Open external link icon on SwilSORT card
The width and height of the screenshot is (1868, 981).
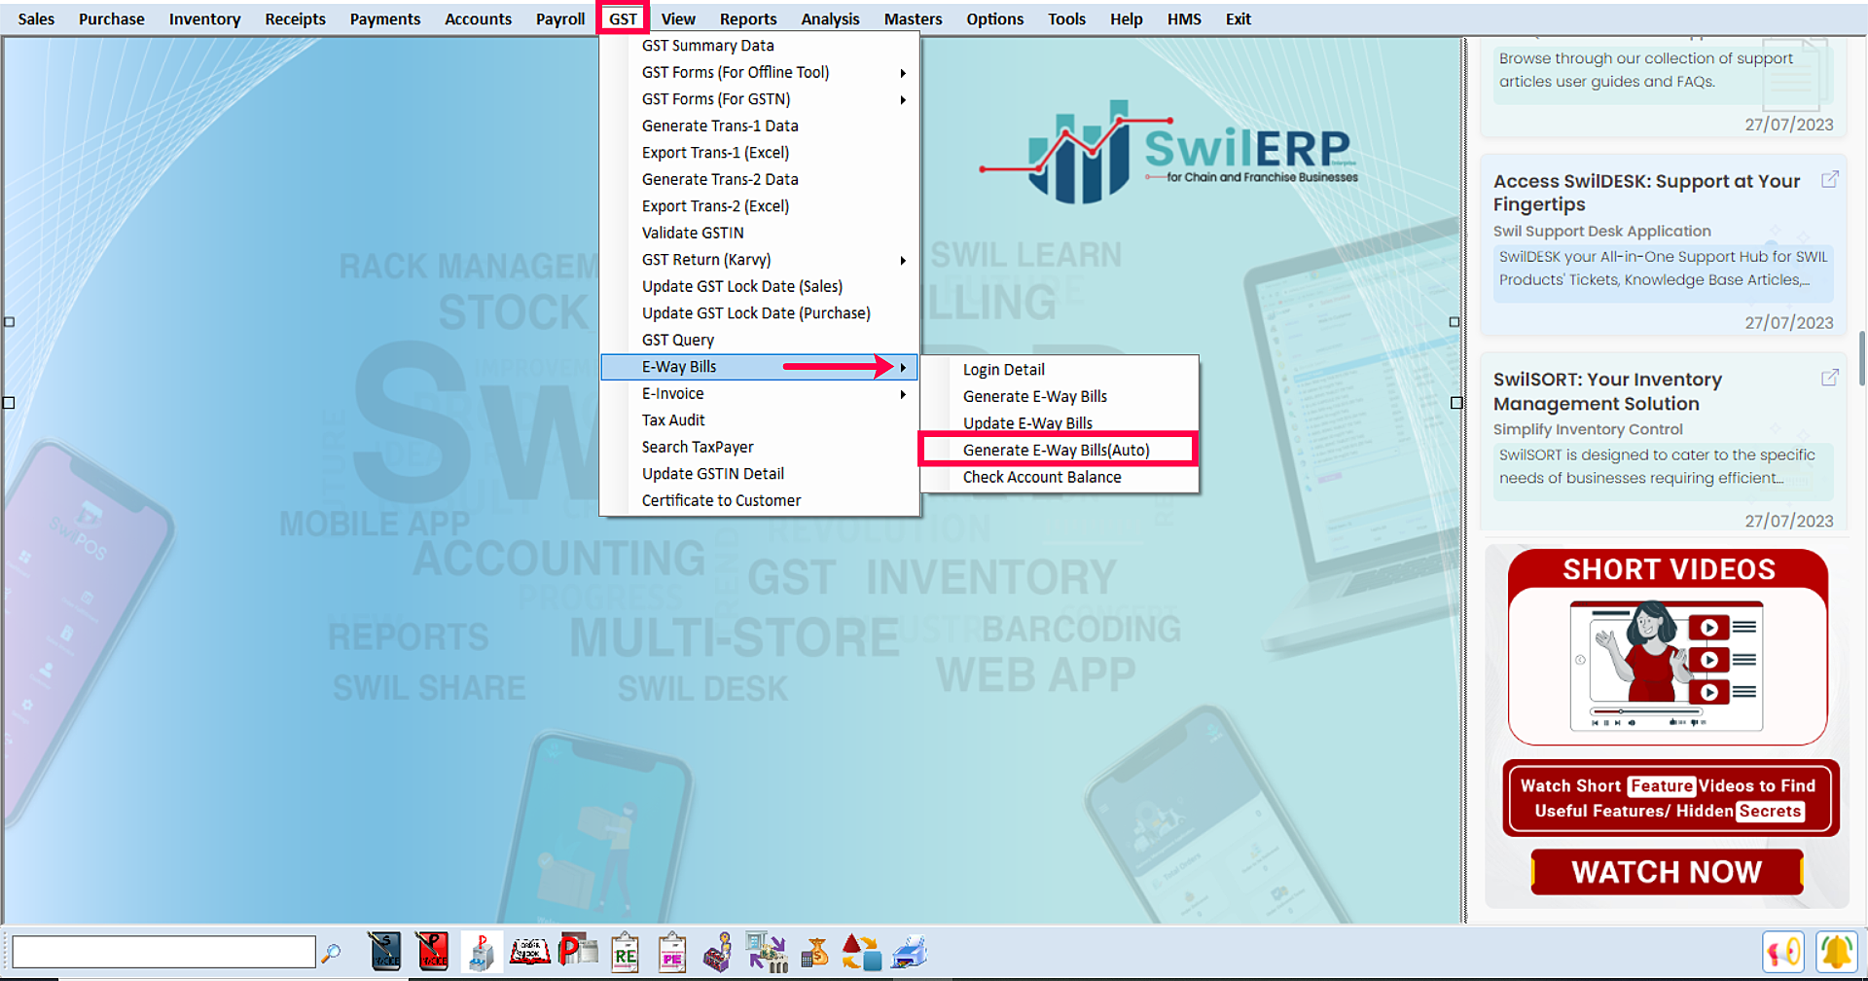point(1830,378)
